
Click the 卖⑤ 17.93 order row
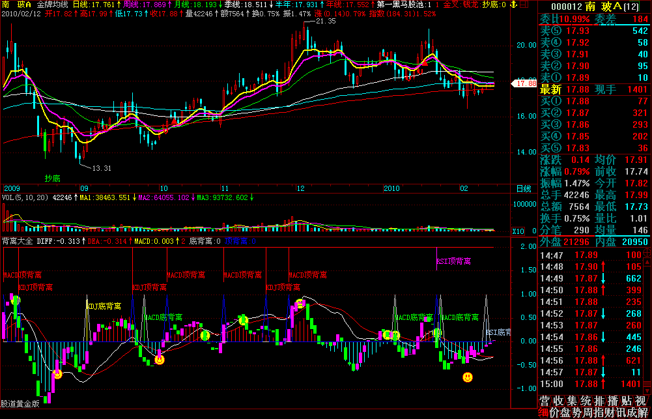(594, 31)
